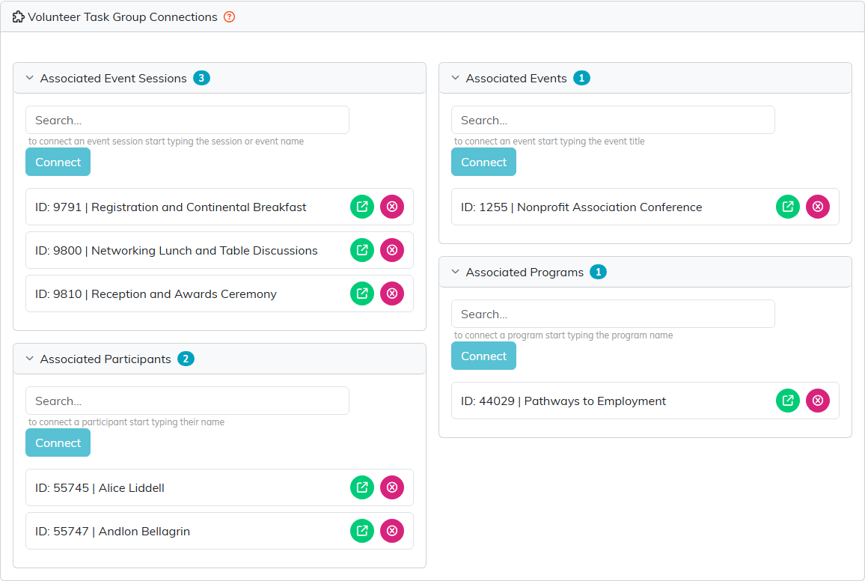Collapse Associated Participants panel chevron
This screenshot has height=581, width=865.
pos(30,359)
